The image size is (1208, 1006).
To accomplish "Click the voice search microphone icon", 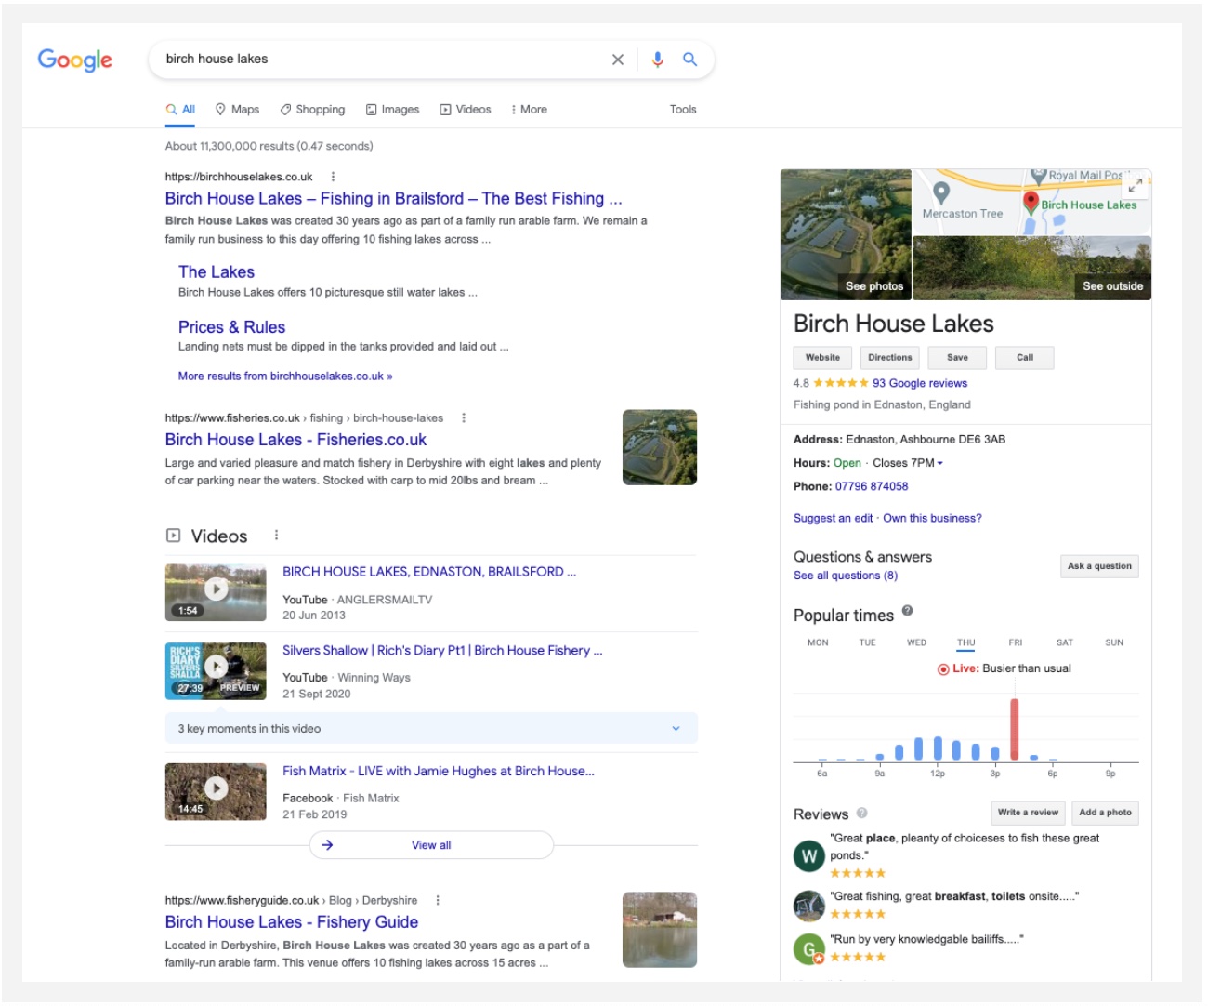I will click(657, 60).
